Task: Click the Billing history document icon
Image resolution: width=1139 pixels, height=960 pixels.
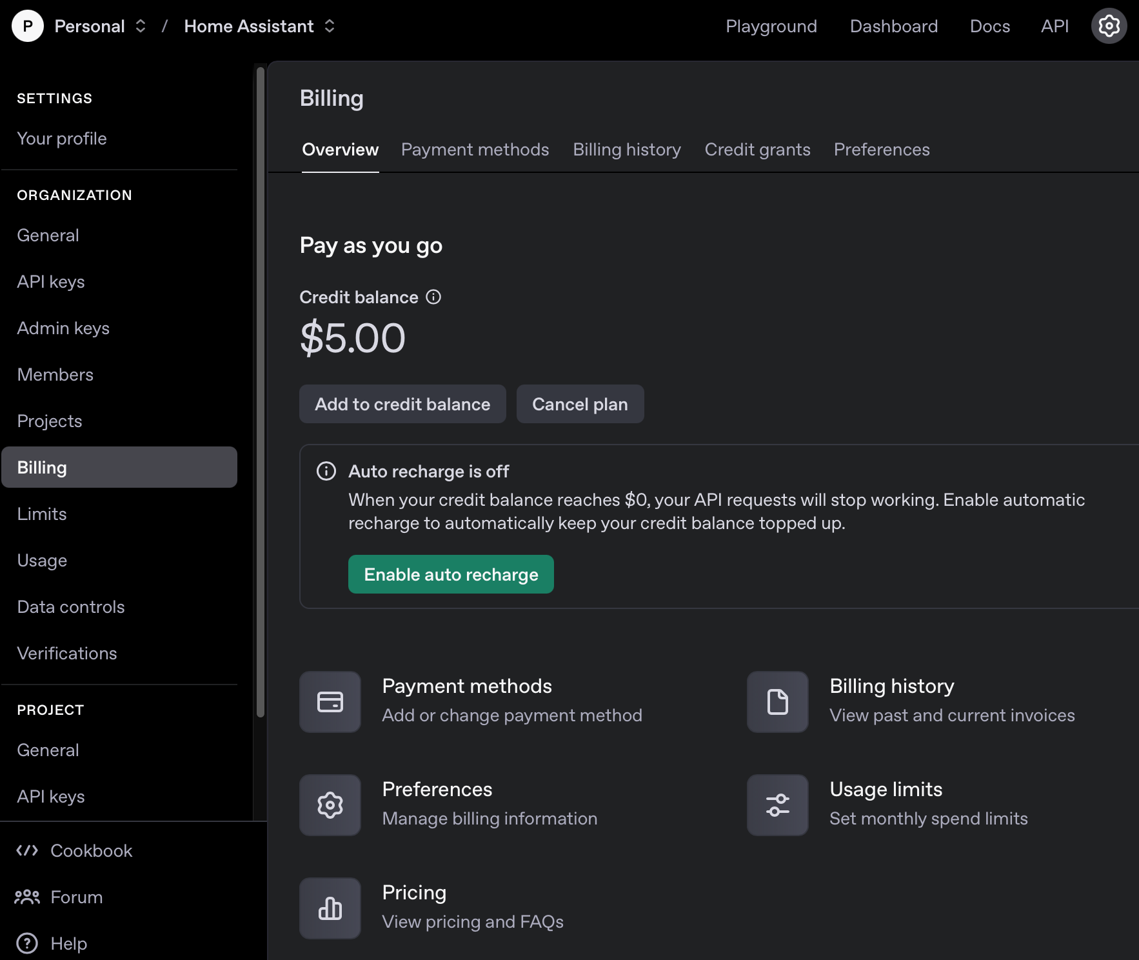Action: coord(777,702)
